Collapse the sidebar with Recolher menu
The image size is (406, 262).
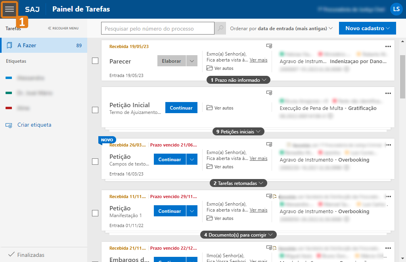(63, 29)
